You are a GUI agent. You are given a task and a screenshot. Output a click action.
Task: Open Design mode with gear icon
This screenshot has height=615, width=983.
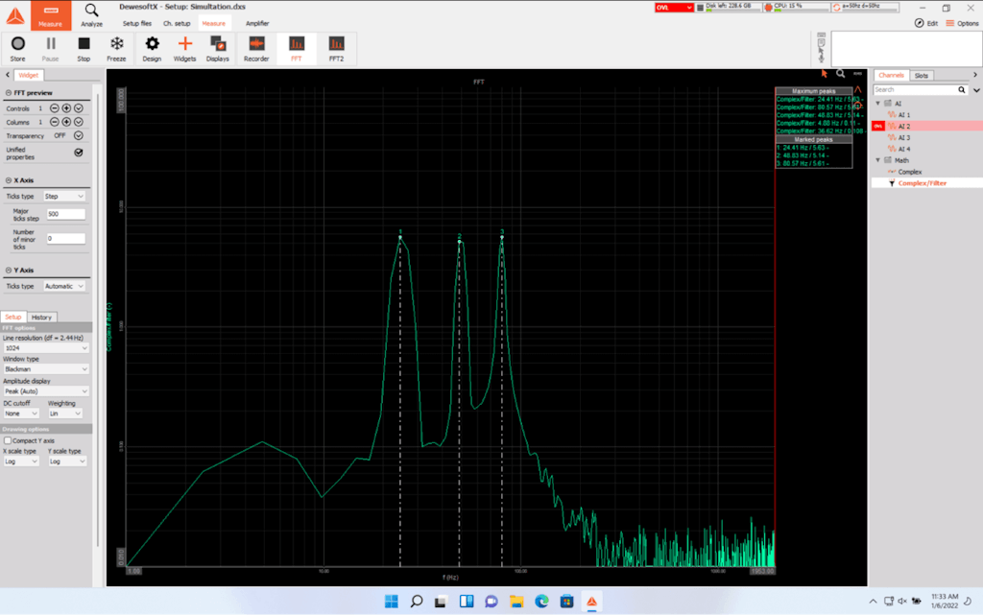(x=152, y=48)
